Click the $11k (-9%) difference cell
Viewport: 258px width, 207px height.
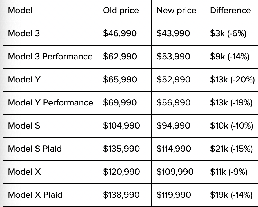(x=228, y=172)
